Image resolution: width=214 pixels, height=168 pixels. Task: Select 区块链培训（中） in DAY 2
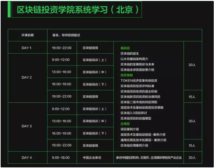94,72
